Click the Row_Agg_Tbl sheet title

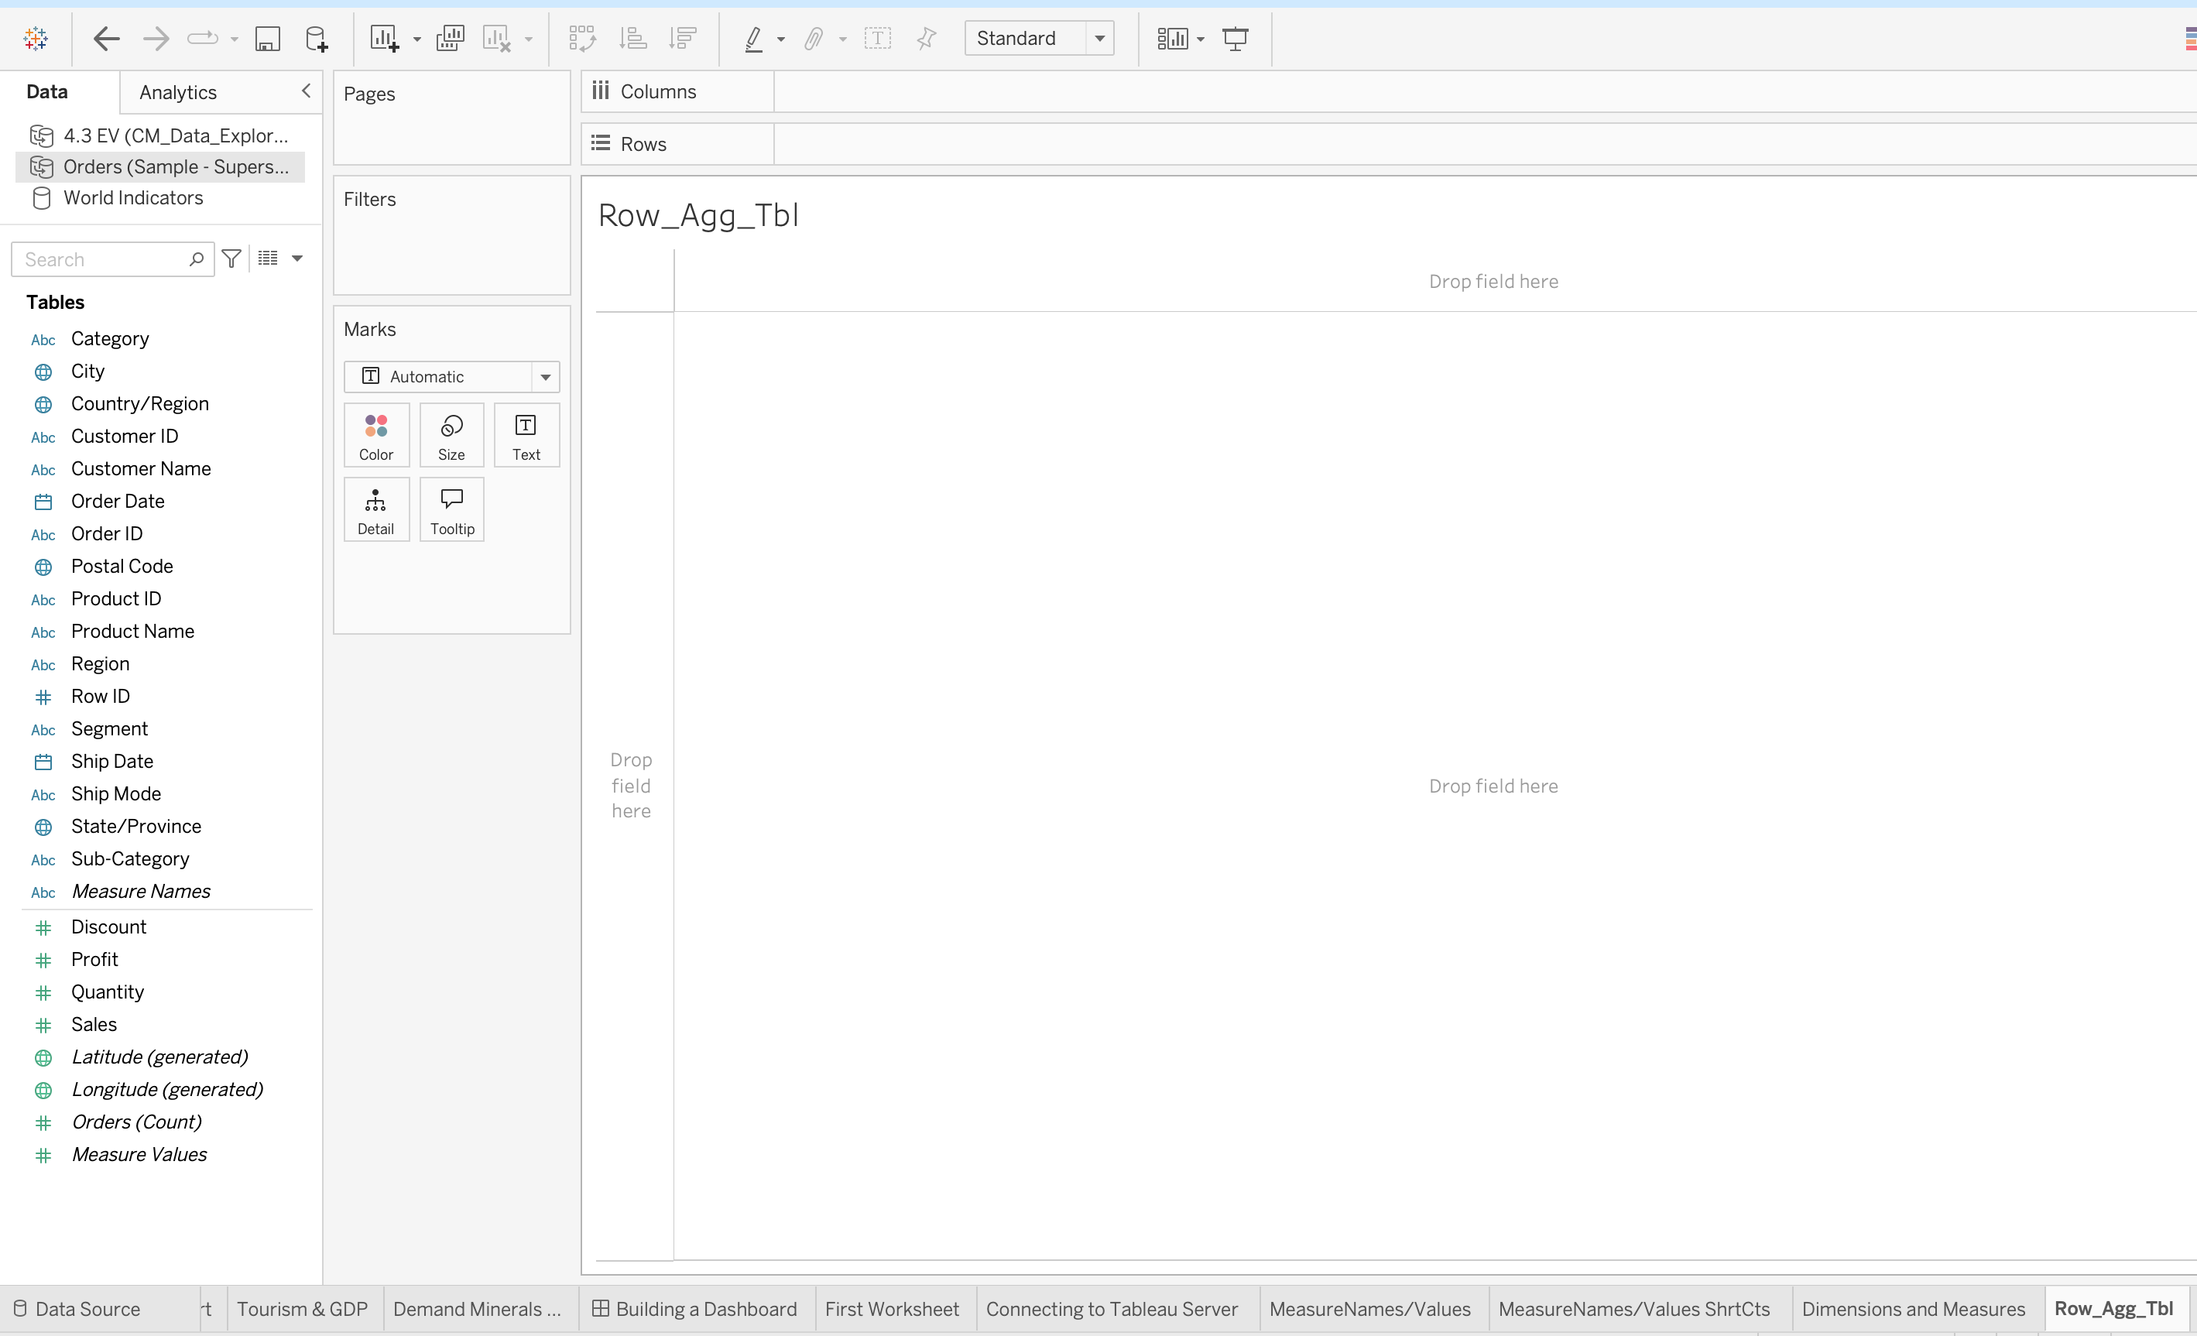point(698,214)
